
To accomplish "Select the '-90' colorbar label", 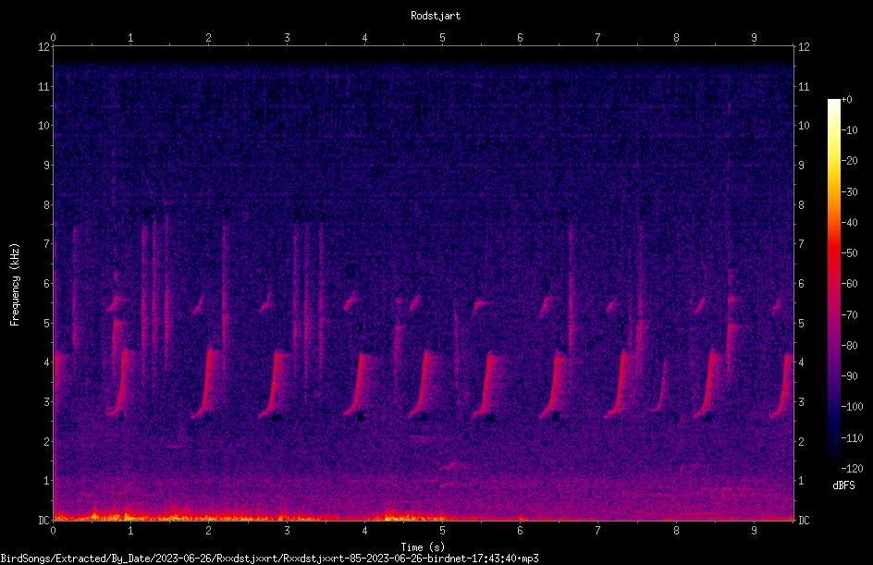I will (x=849, y=376).
